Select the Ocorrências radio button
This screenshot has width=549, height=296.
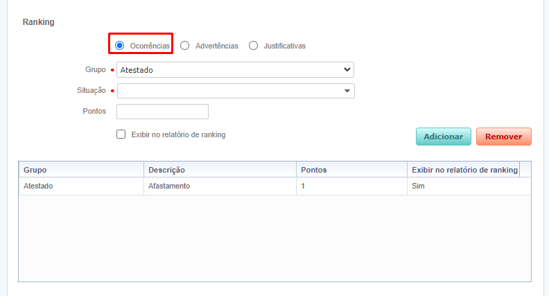[x=120, y=46]
